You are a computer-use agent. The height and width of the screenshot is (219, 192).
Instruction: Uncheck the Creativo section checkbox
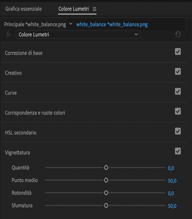tap(178, 72)
